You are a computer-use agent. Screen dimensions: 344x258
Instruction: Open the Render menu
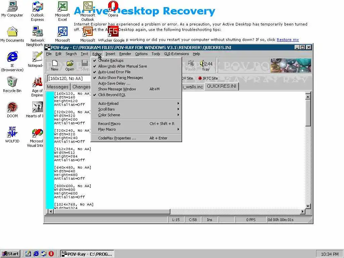[125, 54]
